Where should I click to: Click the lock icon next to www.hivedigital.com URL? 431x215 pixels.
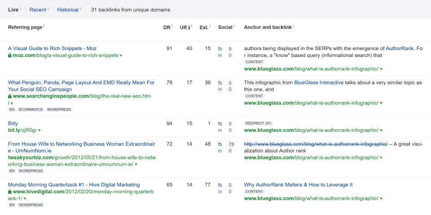[x=10, y=192]
